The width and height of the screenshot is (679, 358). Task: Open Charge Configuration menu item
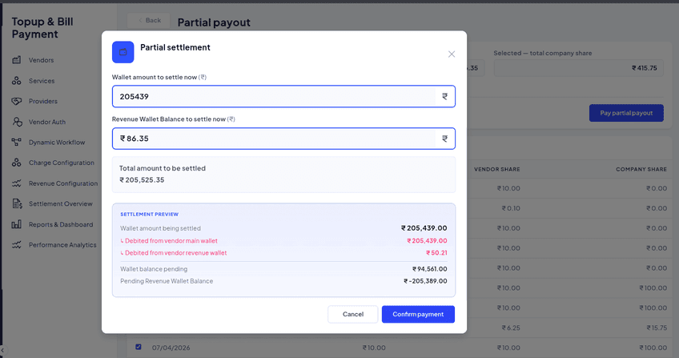point(62,163)
